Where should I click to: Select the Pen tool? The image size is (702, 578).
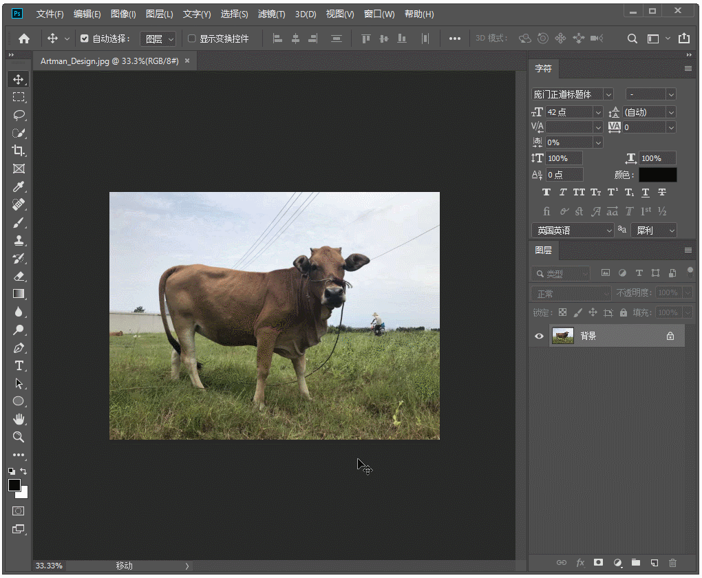19,348
